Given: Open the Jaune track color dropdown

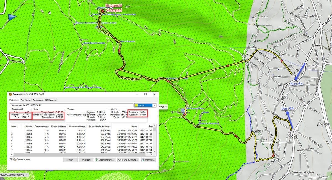Looking at the screenshot, I should point(154,105).
